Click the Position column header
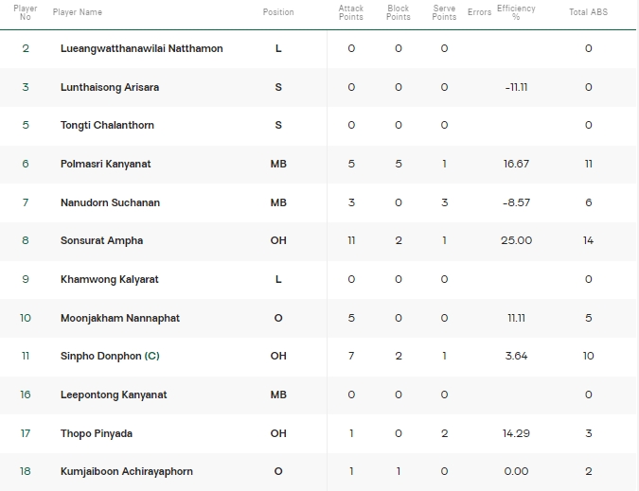The image size is (639, 491). tap(278, 12)
